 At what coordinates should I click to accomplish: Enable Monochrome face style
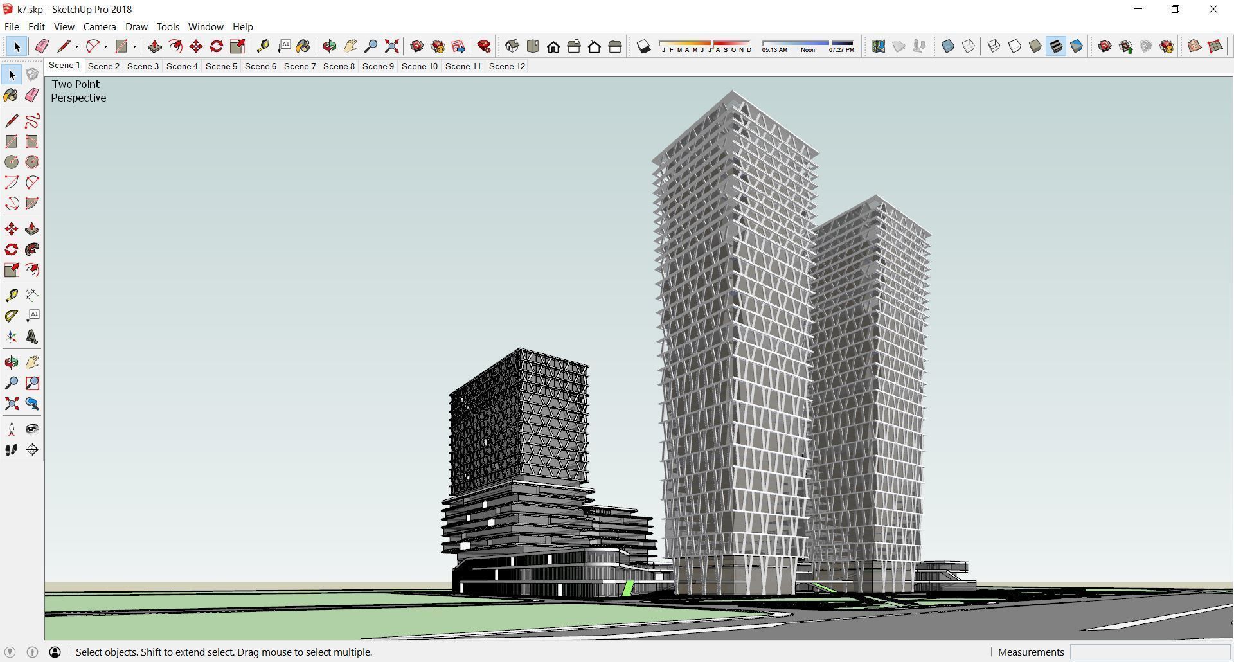click(1077, 46)
